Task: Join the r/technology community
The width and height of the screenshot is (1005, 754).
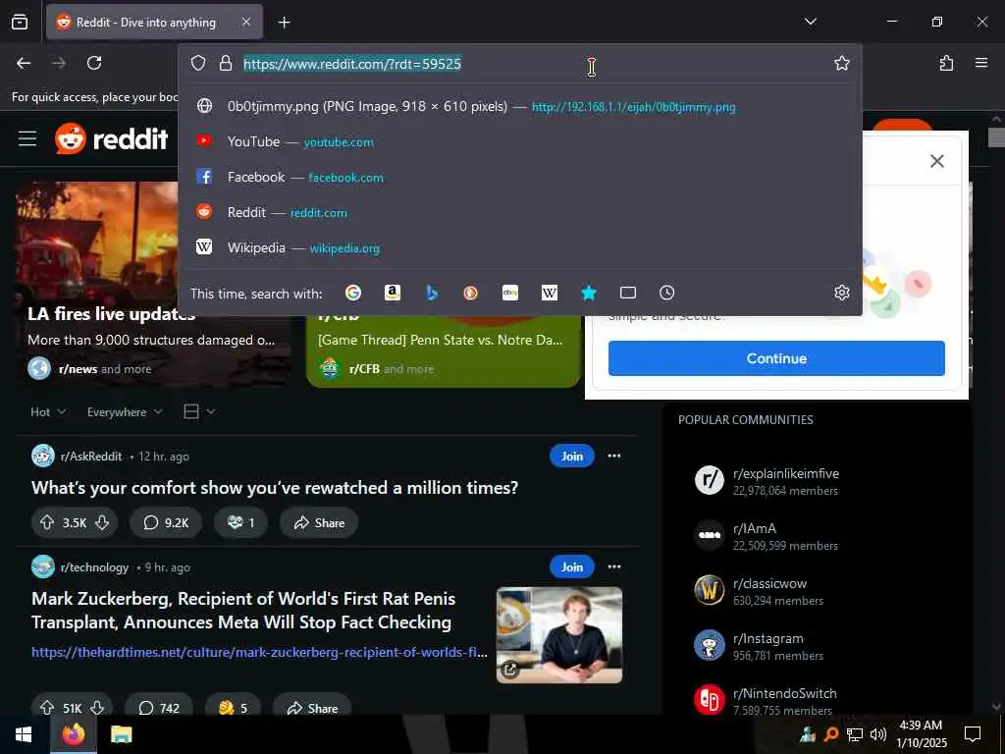Action: [572, 566]
